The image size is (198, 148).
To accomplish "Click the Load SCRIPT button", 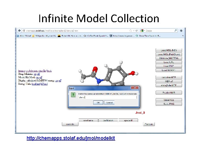I will pos(169,70).
